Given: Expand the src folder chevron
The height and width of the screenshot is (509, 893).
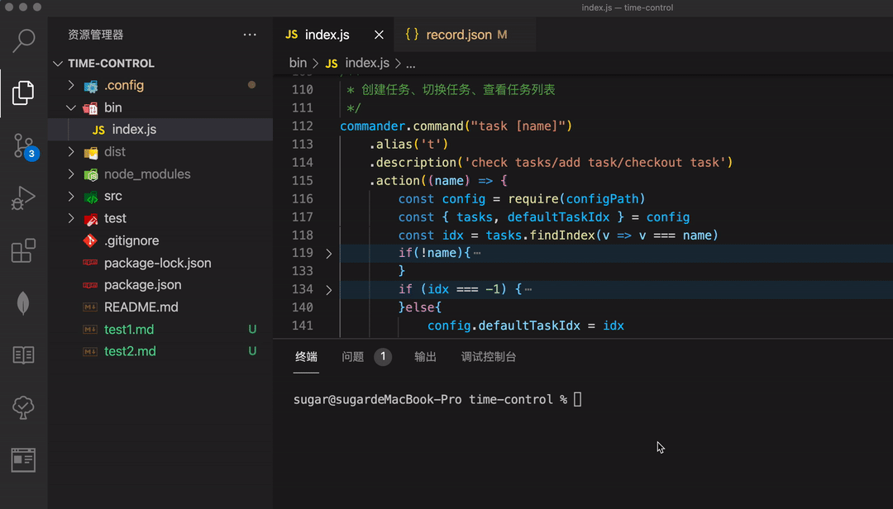Looking at the screenshot, I should tap(71, 197).
